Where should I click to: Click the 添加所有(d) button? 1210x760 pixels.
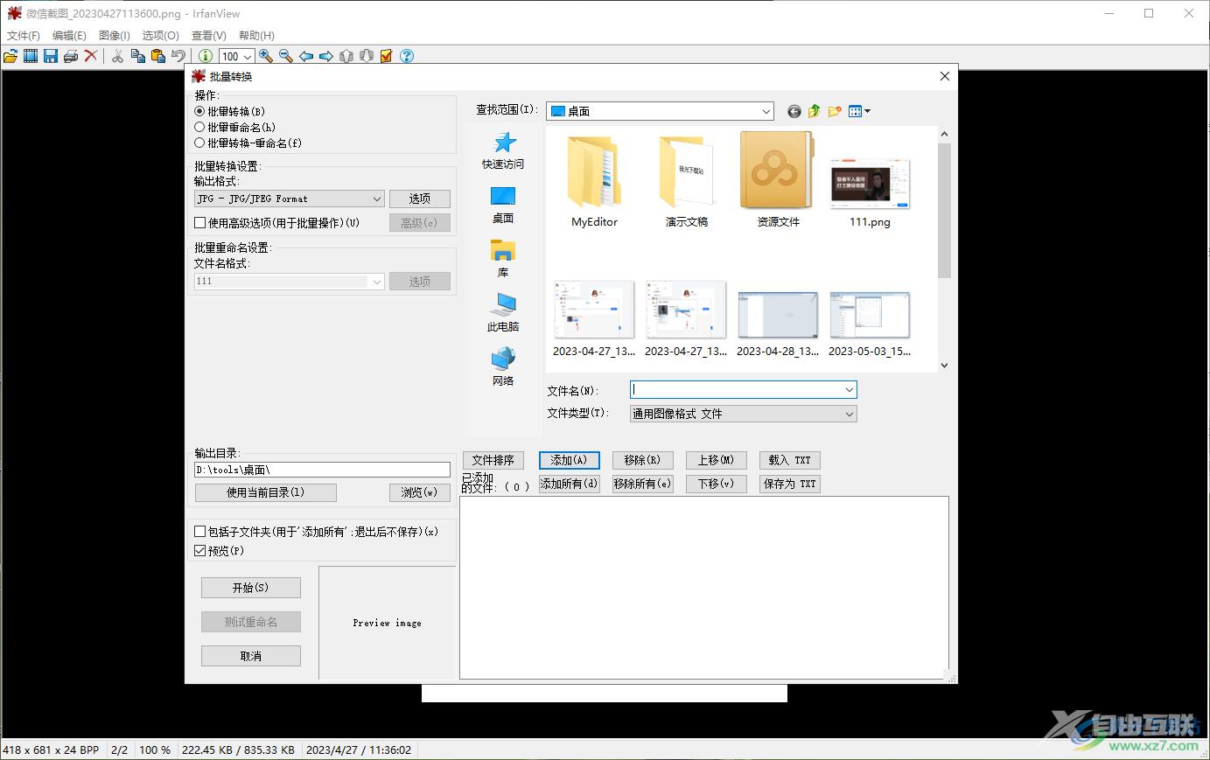[570, 484]
